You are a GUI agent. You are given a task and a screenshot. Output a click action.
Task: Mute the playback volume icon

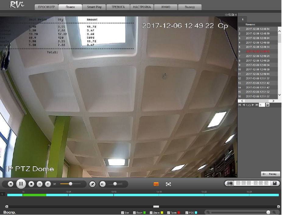tap(103, 184)
